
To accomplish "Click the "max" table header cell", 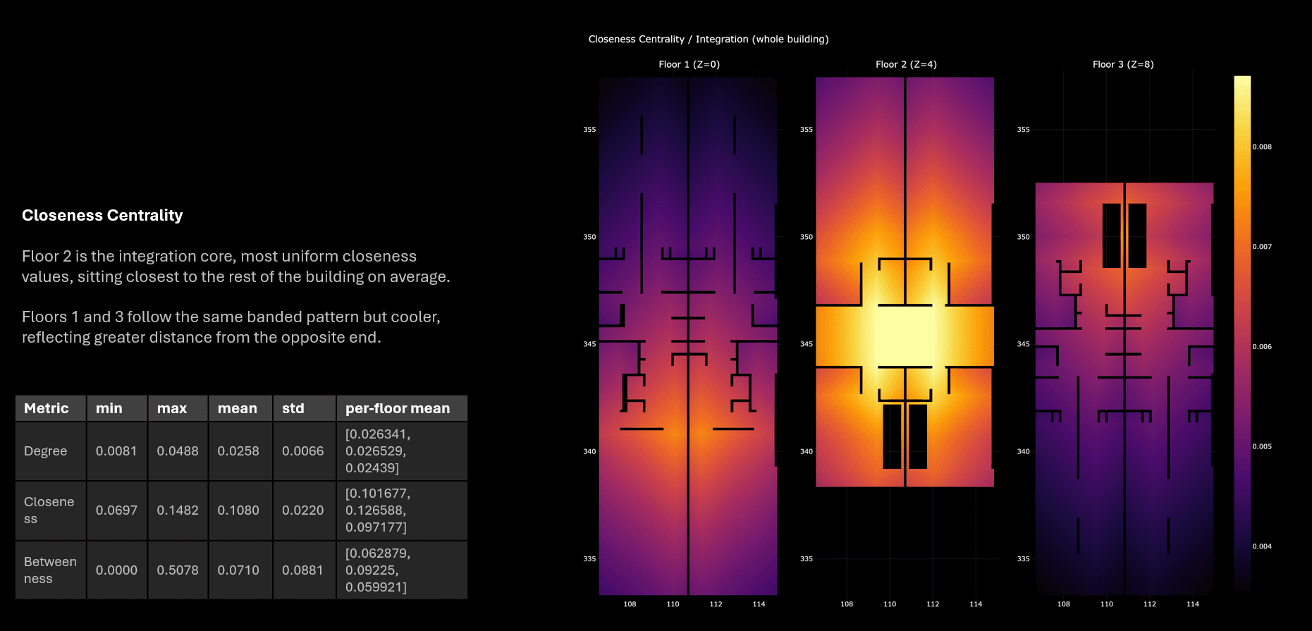I will pyautogui.click(x=178, y=408).
